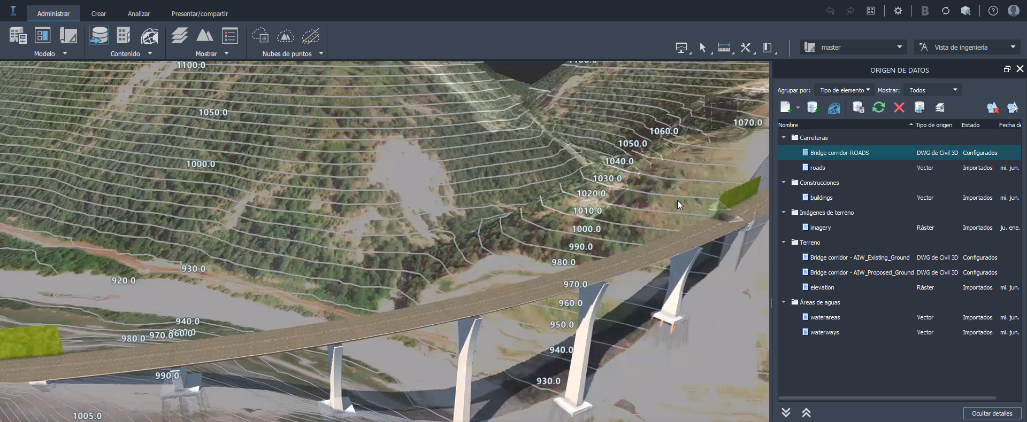Open the user profile avatar
The image size is (1027, 422).
(x=1014, y=11)
